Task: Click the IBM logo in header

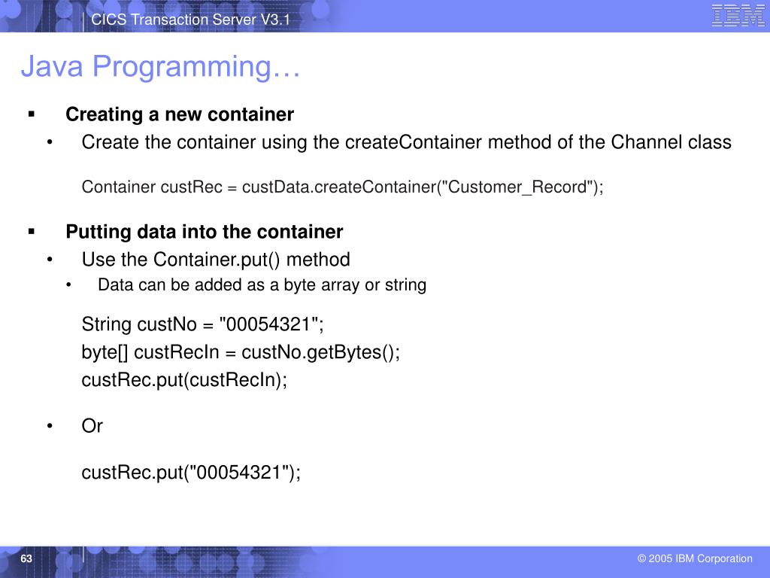Action: [x=738, y=15]
